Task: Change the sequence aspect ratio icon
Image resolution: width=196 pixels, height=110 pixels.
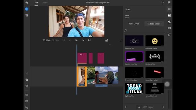Action: pyautogui.click(x=107, y=40)
